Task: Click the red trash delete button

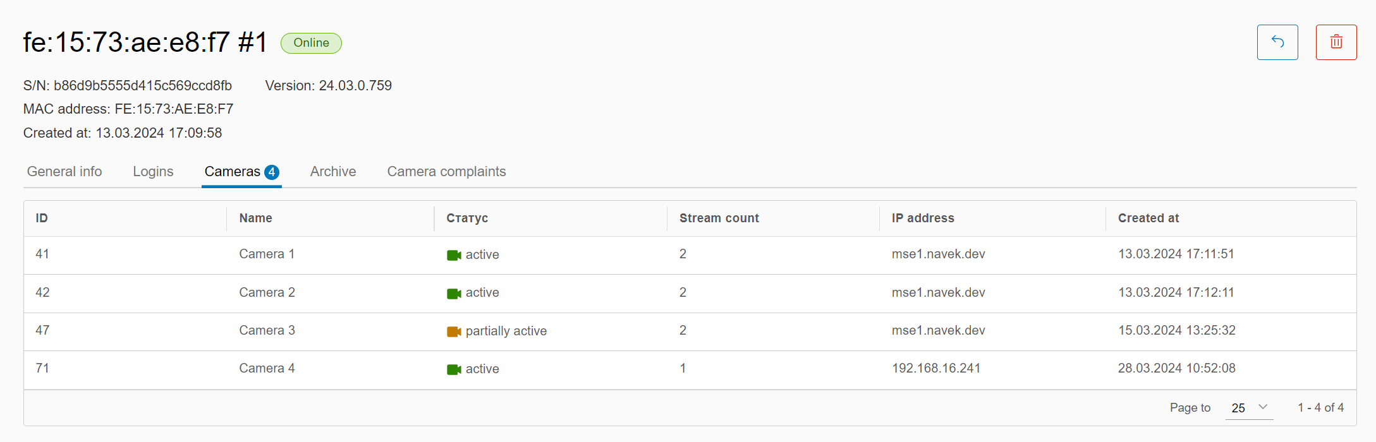Action: [1336, 42]
